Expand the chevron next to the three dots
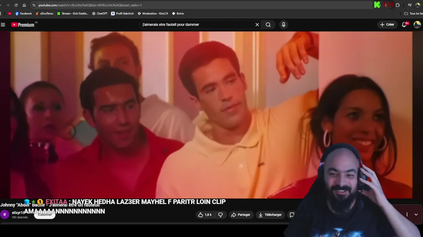Image resolution: width=423 pixels, height=237 pixels. [416, 215]
